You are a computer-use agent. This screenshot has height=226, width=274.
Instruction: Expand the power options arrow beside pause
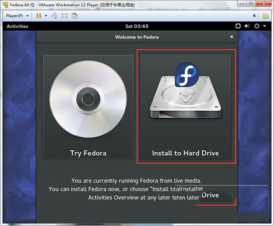(x=46, y=16)
